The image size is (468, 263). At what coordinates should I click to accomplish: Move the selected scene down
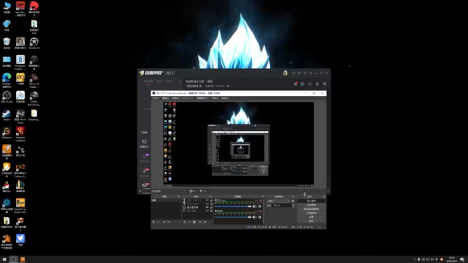(x=169, y=222)
